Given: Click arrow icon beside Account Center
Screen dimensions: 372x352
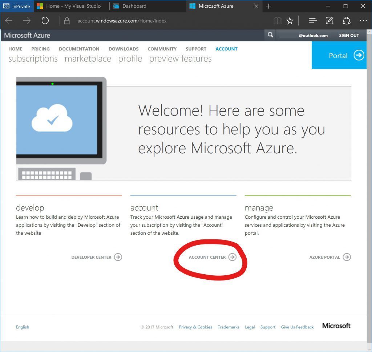Looking at the screenshot, I should point(232,257).
